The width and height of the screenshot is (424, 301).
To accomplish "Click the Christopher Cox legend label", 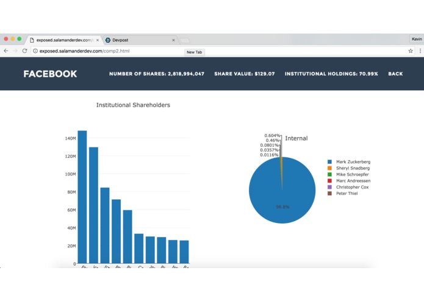I will 353,187.
